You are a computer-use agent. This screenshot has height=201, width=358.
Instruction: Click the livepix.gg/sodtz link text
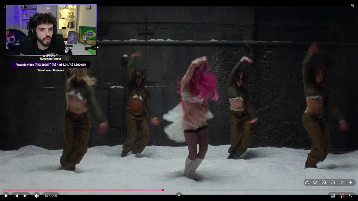coord(51,59)
